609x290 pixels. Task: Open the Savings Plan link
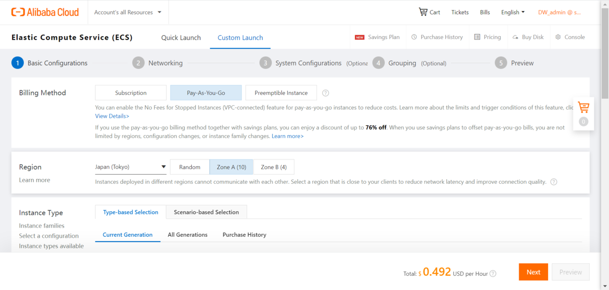[384, 37]
